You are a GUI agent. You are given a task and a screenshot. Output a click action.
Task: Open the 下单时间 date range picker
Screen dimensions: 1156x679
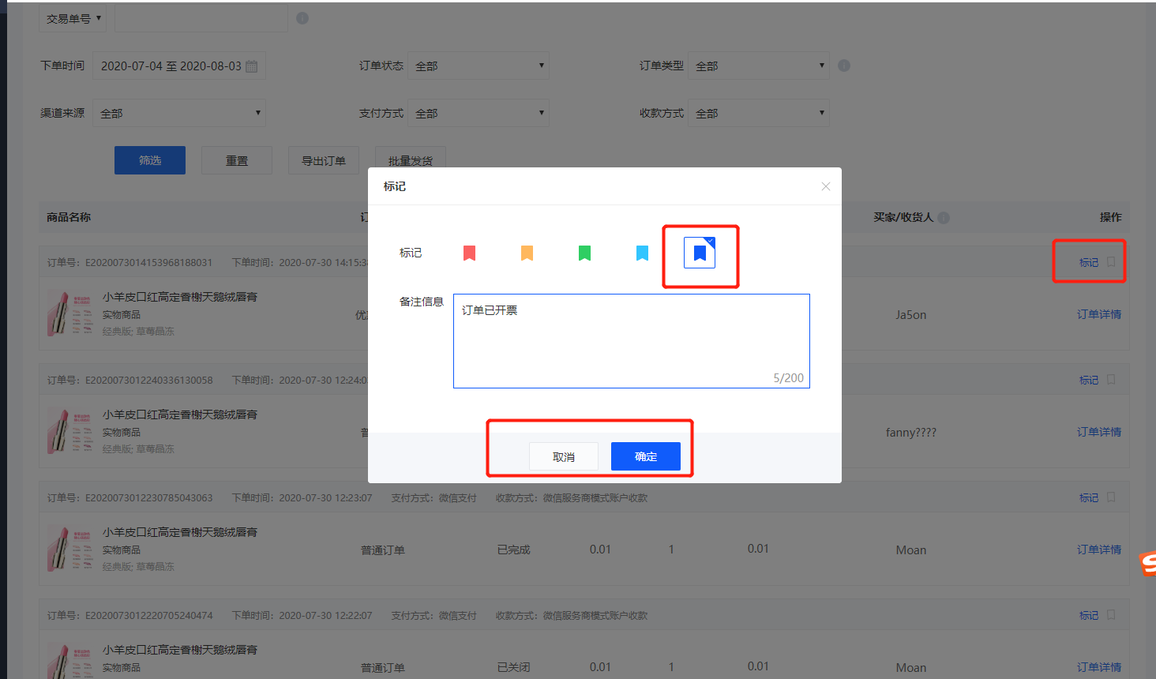179,66
